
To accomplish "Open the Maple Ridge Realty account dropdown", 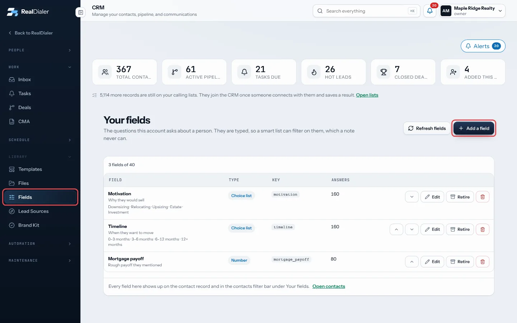I will pos(472,11).
